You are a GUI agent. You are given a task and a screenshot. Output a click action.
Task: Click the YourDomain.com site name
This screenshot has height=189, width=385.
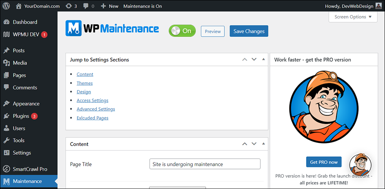click(42, 6)
